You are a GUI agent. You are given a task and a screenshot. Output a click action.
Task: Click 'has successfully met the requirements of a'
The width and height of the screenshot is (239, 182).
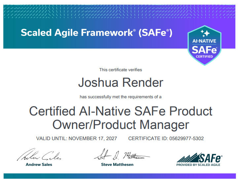pyautogui.click(x=120, y=97)
